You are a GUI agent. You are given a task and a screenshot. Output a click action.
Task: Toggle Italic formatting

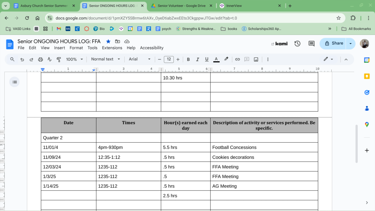197,59
